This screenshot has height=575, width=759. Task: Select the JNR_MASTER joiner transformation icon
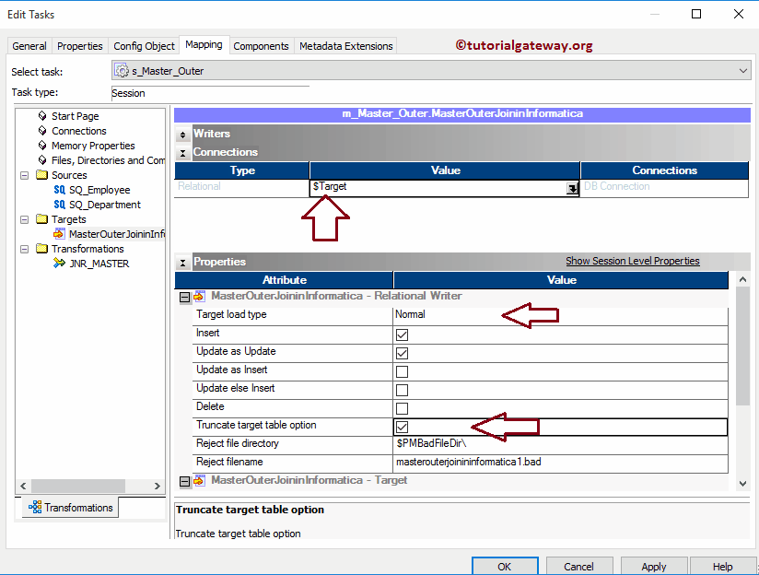point(59,263)
